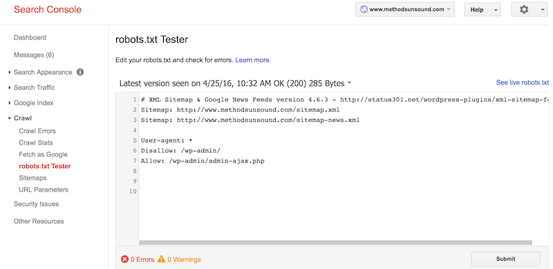This screenshot has width=553, height=269.
Task: Click the 0 Warnings text
Action: click(184, 259)
